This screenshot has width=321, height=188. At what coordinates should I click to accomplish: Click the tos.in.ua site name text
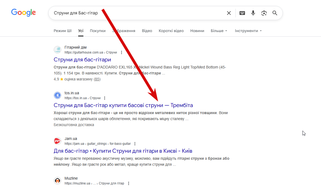coord(72,93)
